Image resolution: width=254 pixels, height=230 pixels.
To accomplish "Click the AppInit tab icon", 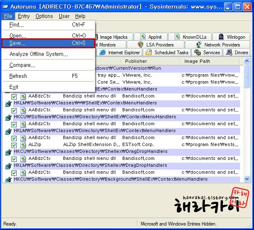I will [143, 37].
